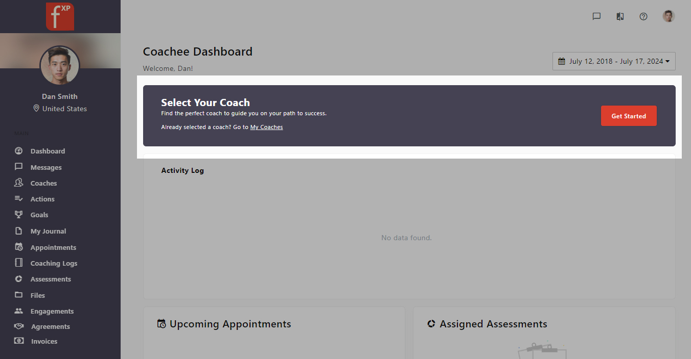
Task: Click the theme contrast icon in header
Action: point(620,16)
